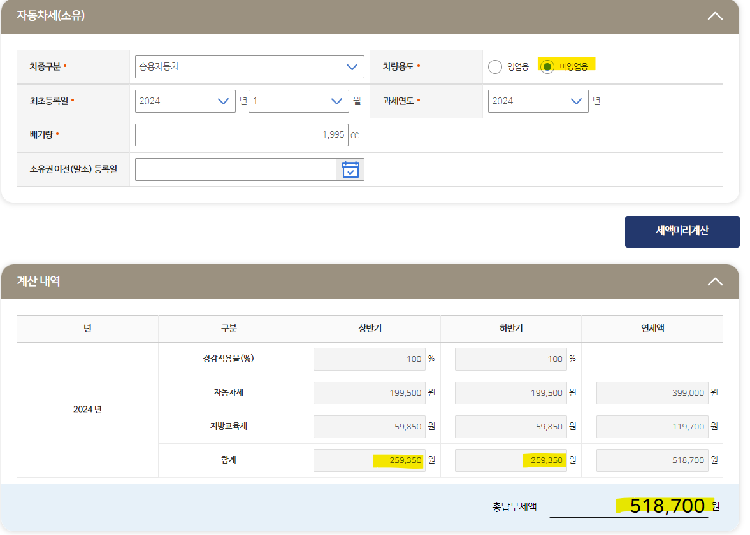Click the 상반기 column header

coord(370,329)
